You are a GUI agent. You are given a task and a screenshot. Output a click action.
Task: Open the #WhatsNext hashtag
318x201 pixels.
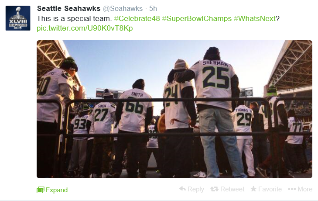(x=255, y=18)
